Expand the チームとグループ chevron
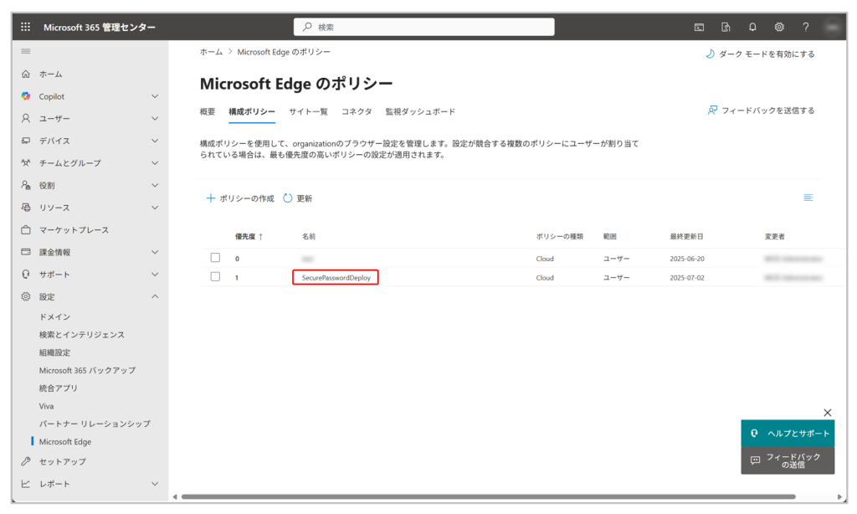857x514 pixels. (x=155, y=163)
